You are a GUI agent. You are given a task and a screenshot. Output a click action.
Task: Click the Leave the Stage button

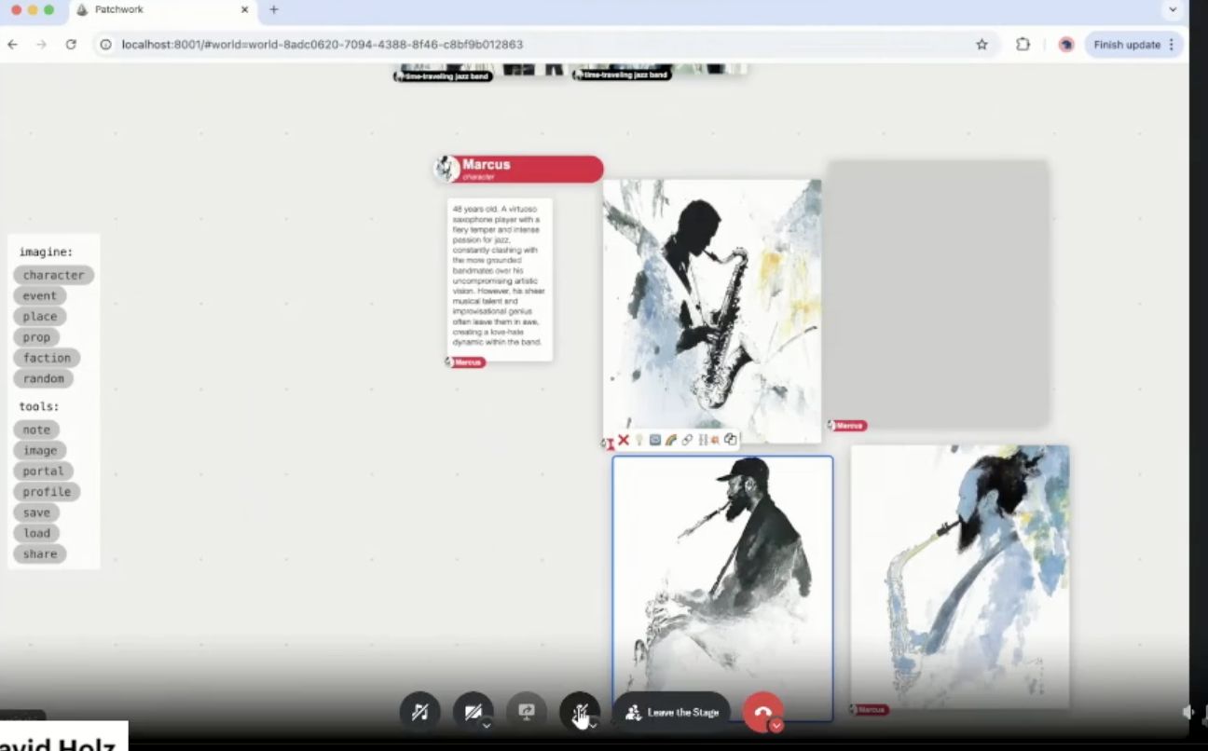click(x=672, y=713)
